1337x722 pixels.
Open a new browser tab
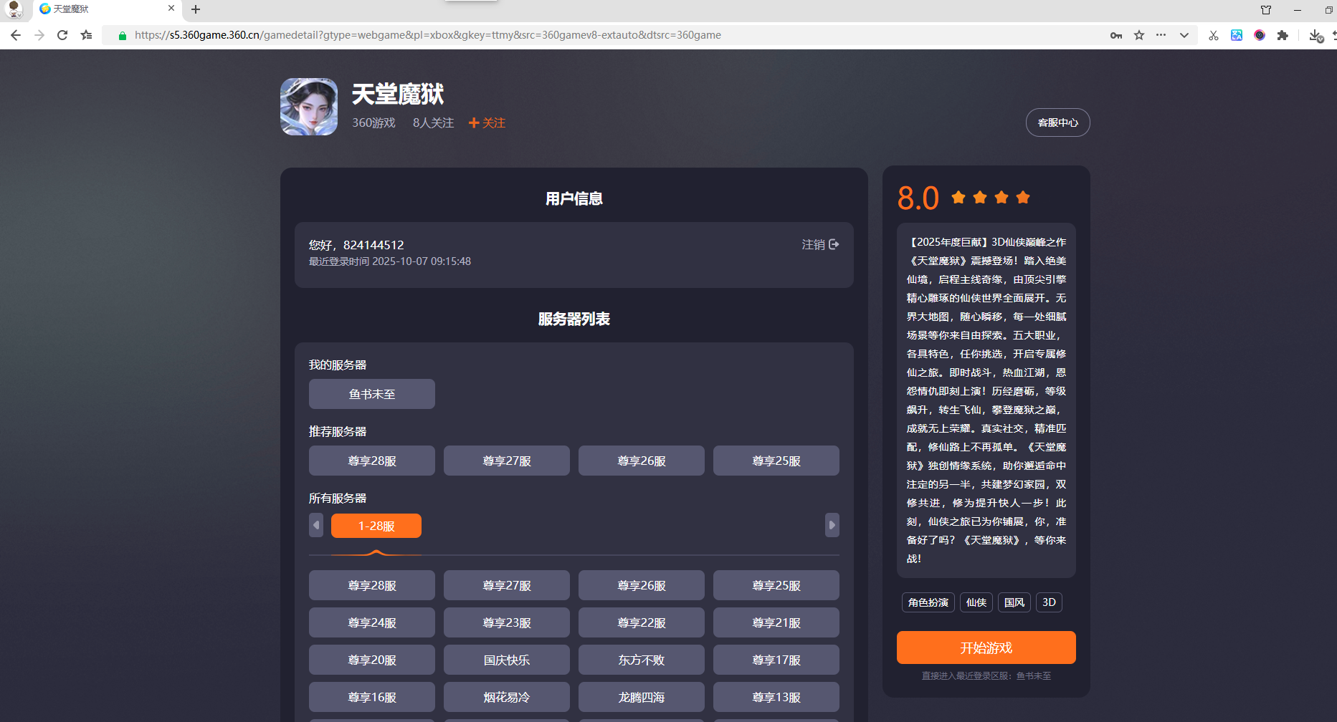tap(196, 9)
